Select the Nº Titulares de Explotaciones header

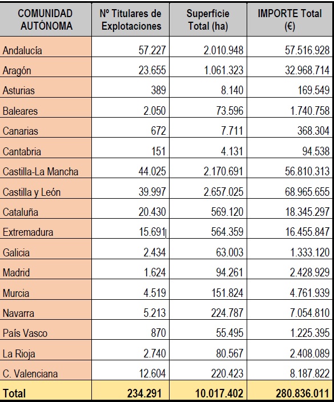coord(131,19)
